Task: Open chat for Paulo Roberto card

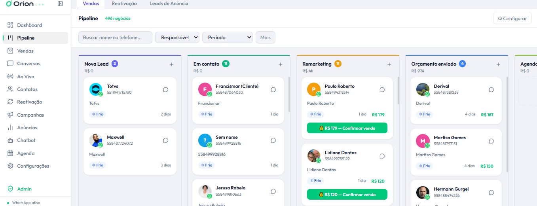Action: click(x=382, y=90)
